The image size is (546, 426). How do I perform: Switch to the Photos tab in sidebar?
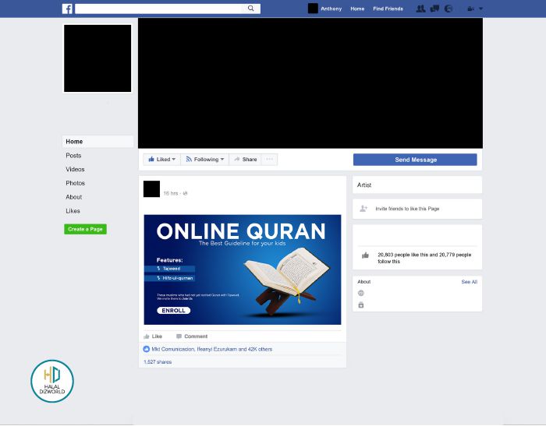click(75, 183)
